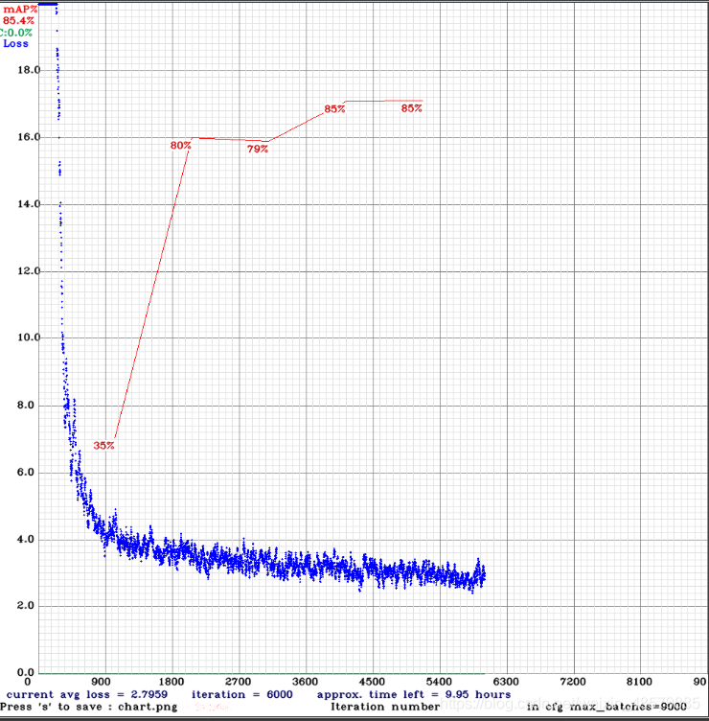709x721 pixels.
Task: Click the 5400 tick on the iteration axis
Action: (x=439, y=682)
